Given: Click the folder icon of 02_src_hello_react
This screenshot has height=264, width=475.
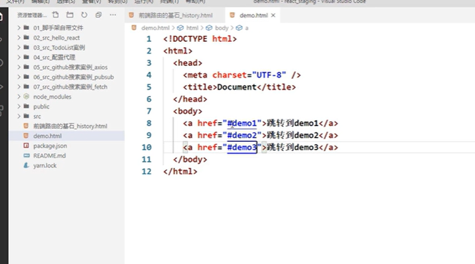Looking at the screenshot, I should coord(26,38).
